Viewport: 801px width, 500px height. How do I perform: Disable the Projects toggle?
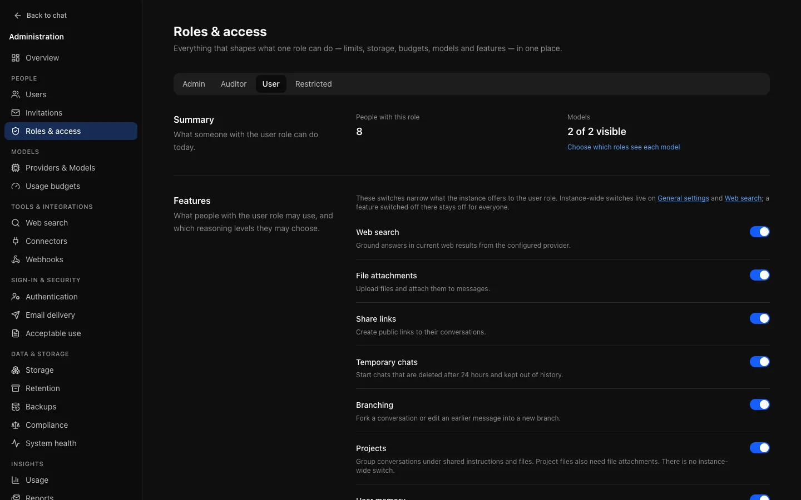pyautogui.click(x=759, y=448)
